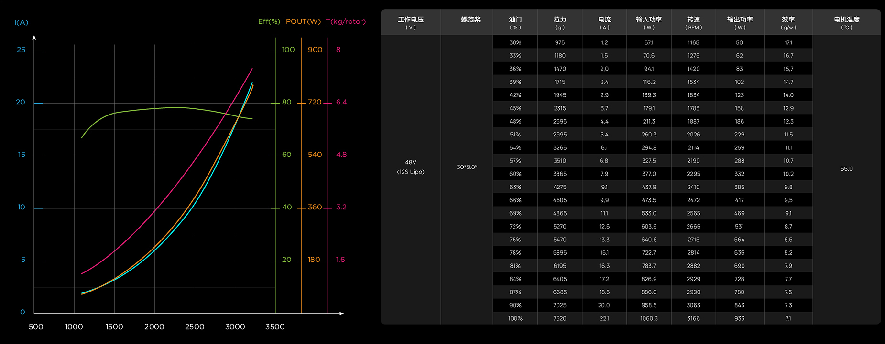
Task: Click the 48V (12S Lipo) voltage cell
Action: 411,167
